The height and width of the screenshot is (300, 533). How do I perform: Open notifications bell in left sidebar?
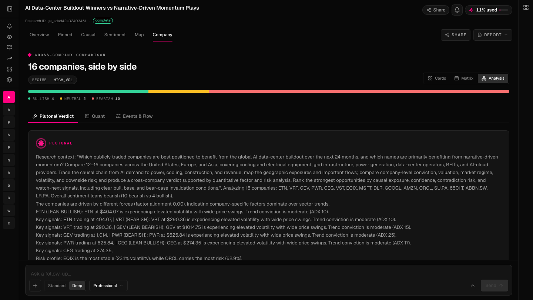[10, 26]
